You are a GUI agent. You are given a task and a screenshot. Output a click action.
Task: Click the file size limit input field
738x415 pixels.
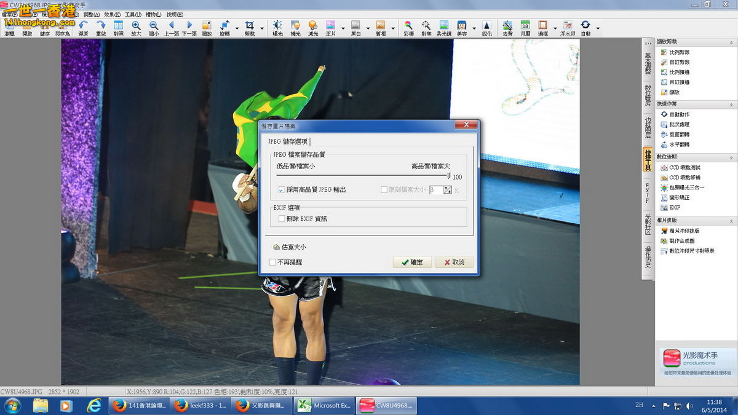click(435, 190)
